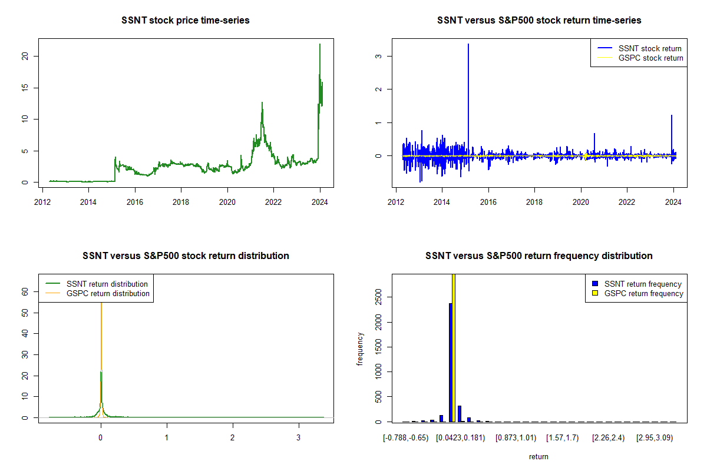This screenshot has width=707, height=471.
Task: Click the 'SSNT return distribution' legend label
Action: tap(107, 284)
